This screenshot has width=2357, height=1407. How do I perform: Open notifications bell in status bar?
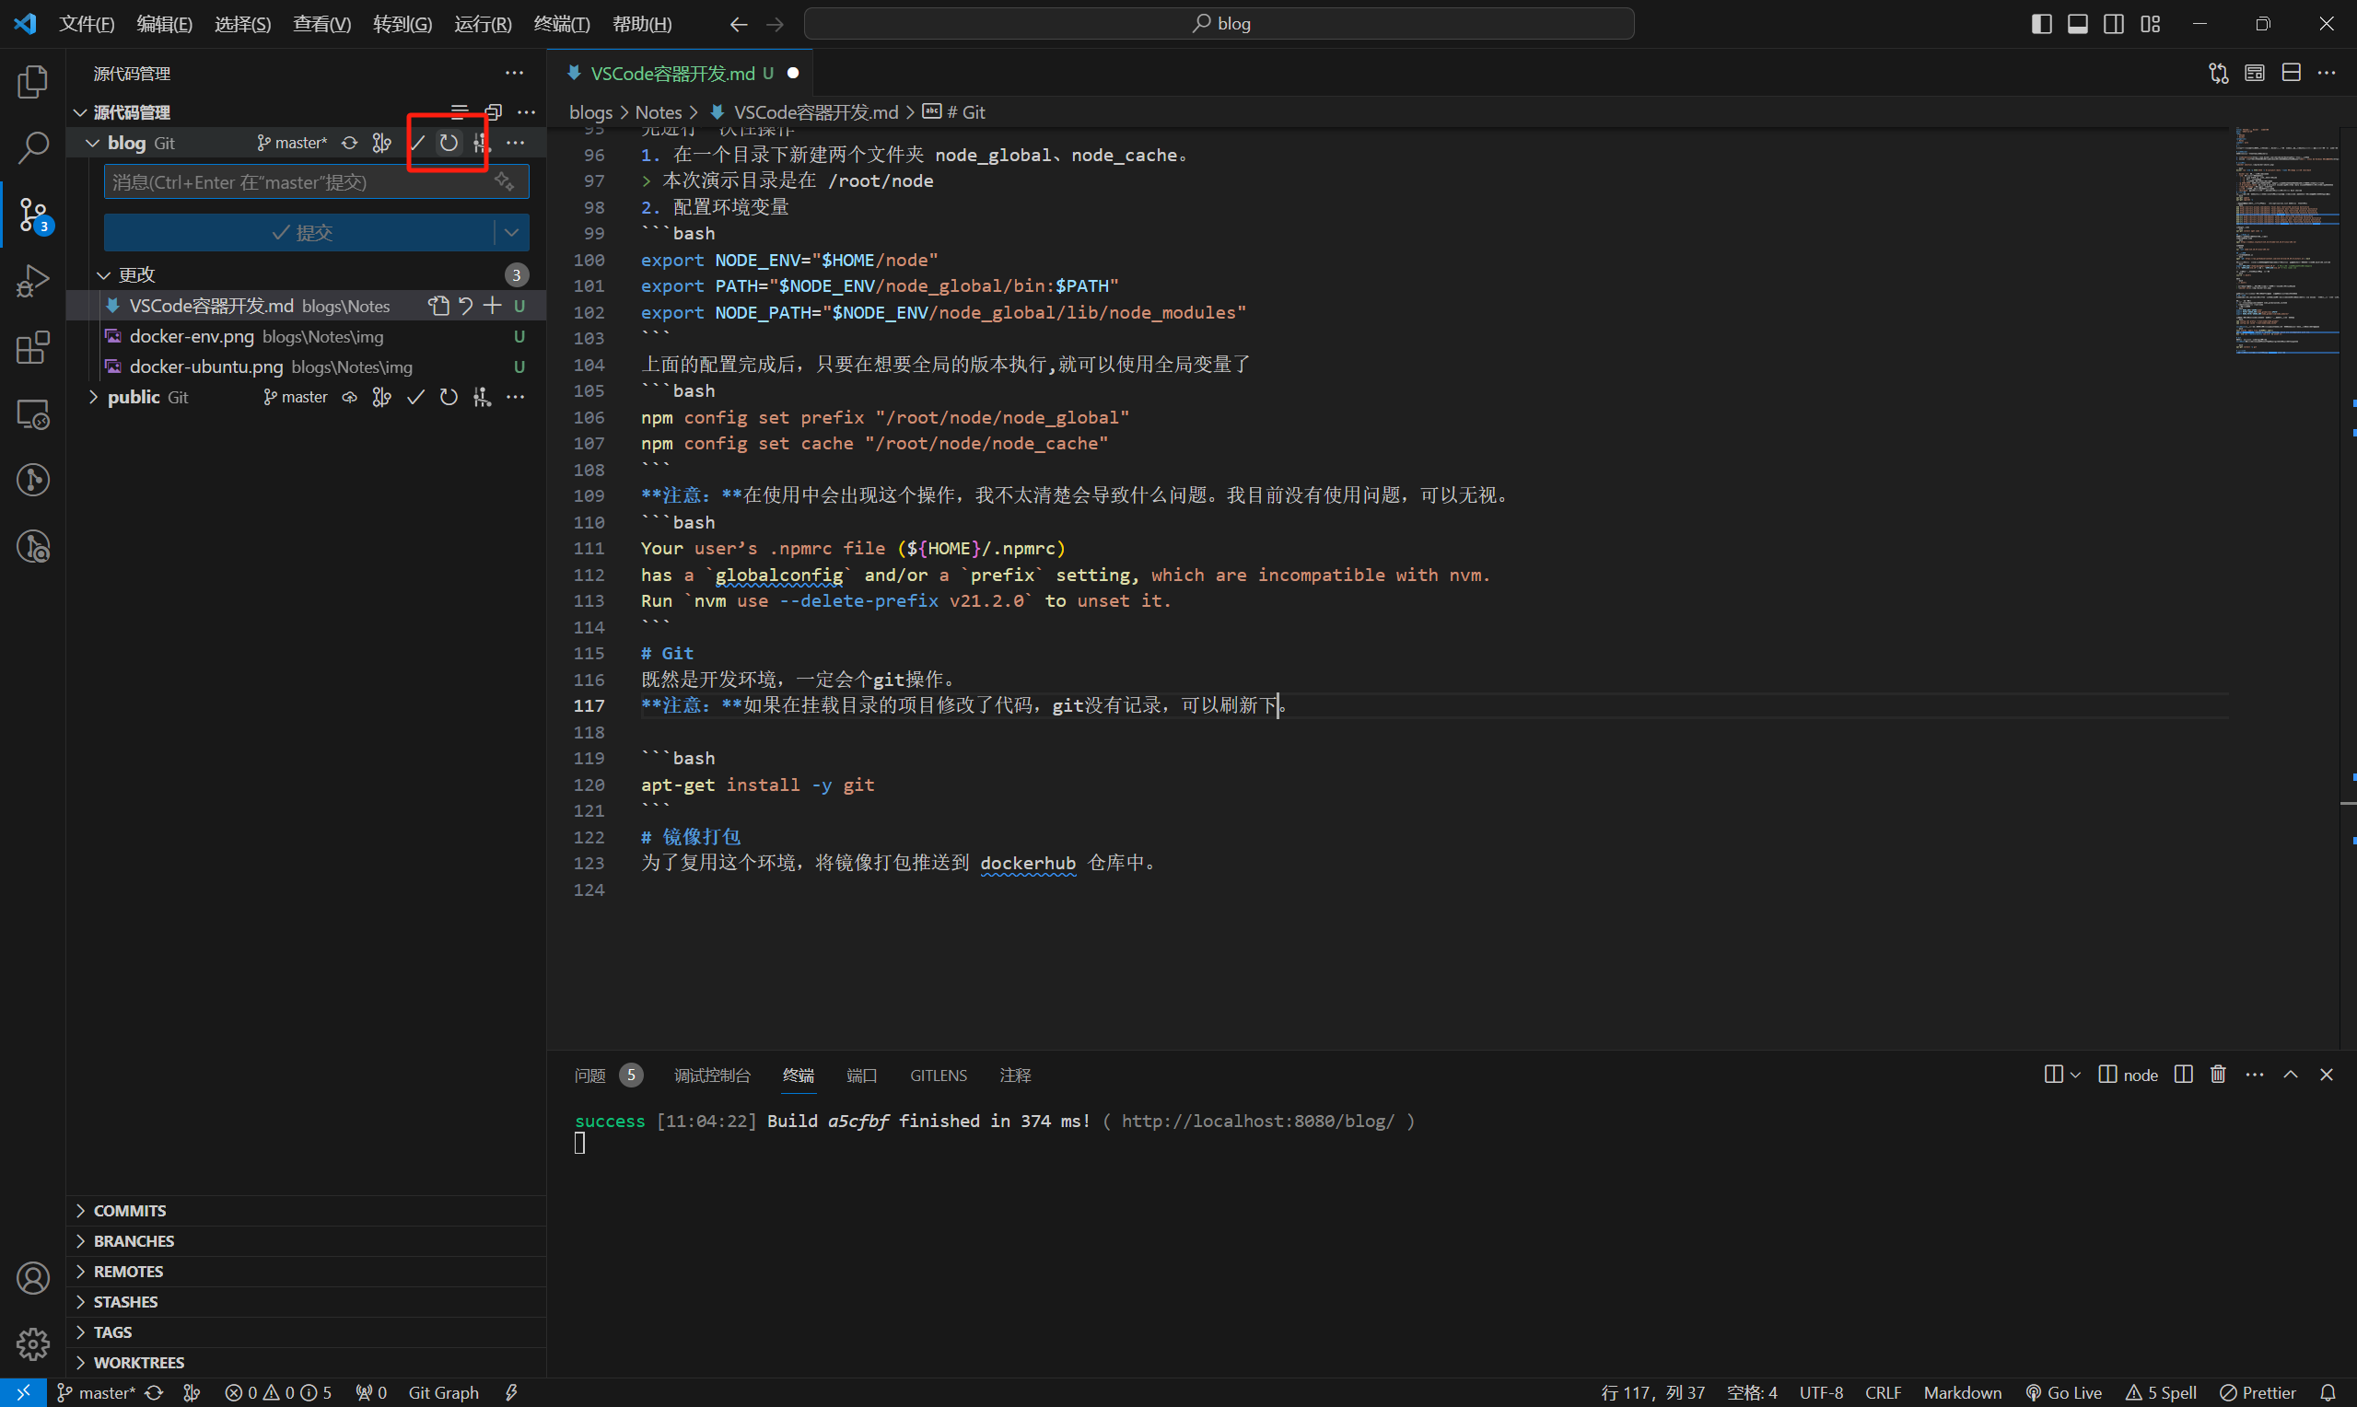click(x=2328, y=1392)
